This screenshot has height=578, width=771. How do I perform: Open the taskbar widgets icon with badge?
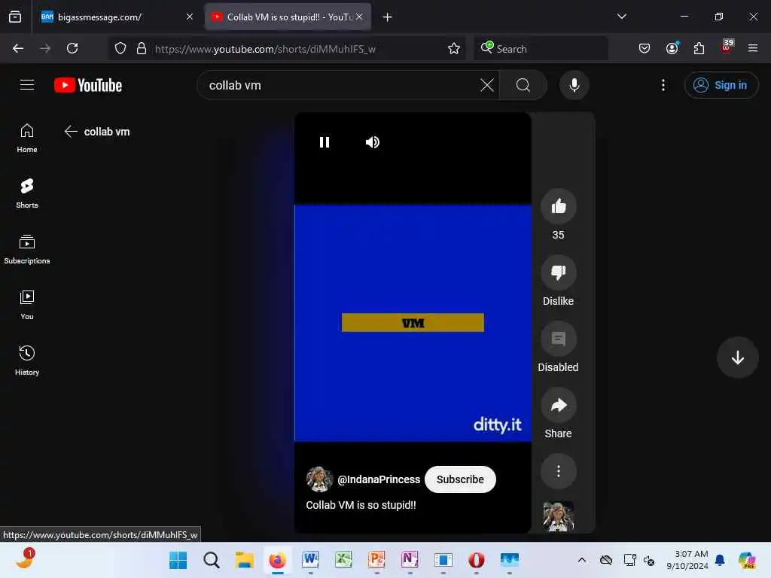24,559
